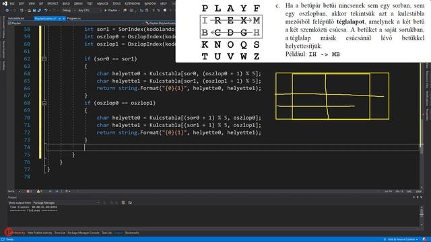Image resolution: width=431 pixels, height=242 pixels.
Task: Click Add to Source Control
Action: coord(401,239)
